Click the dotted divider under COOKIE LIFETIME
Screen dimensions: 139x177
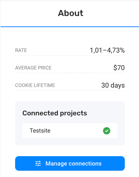(x=70, y=90)
